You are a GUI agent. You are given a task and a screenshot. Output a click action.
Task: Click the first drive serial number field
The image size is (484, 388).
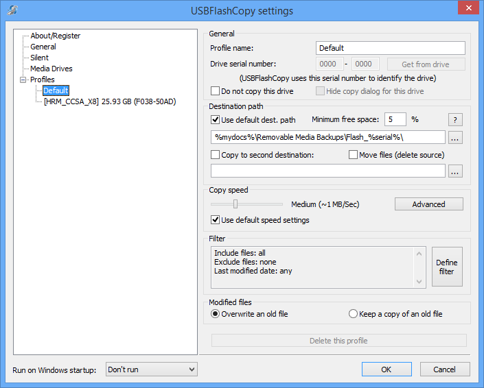pyautogui.click(x=330, y=64)
